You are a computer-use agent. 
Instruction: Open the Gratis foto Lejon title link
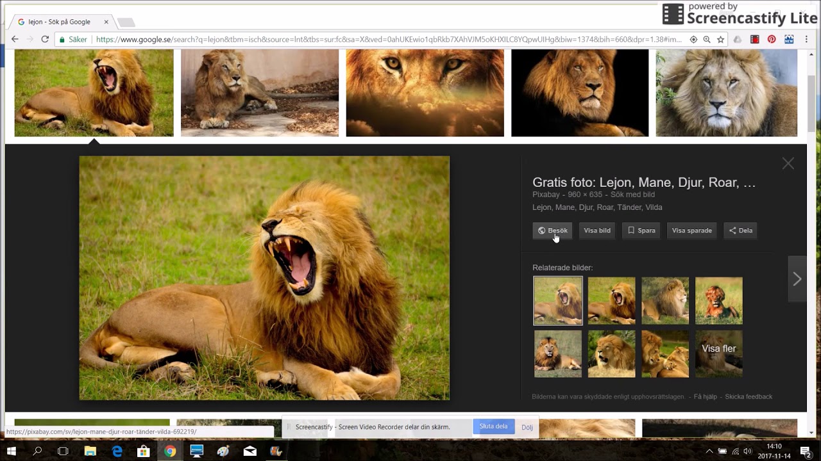[644, 182]
